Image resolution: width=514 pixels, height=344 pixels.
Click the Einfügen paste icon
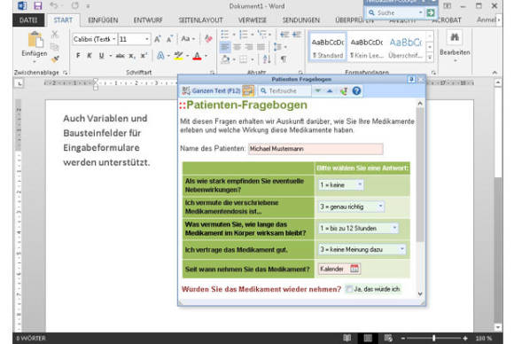point(35,40)
